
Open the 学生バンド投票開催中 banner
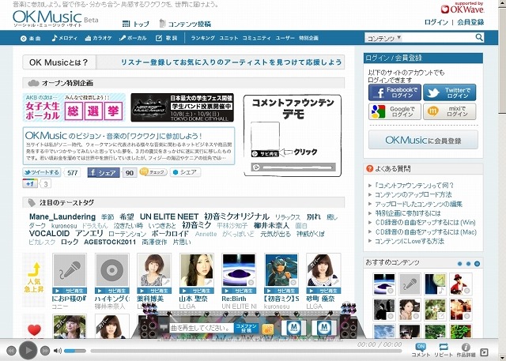pos(183,107)
